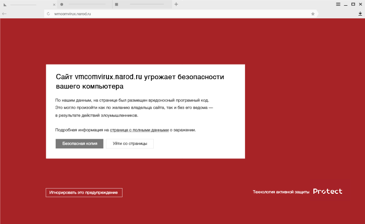This screenshot has height=224, width=365.
Task: Click the line в результате действий злоумышленников
Action: (x=96, y=115)
